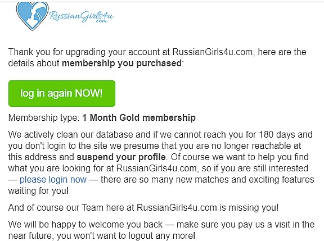Open the "please login now" link
The image size is (324, 241).
click(x=53, y=179)
